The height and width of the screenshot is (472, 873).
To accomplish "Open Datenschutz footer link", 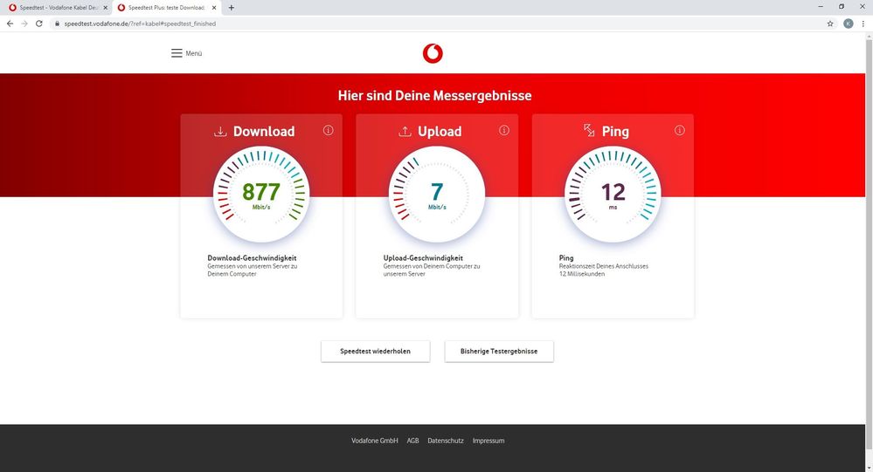I will tap(446, 441).
